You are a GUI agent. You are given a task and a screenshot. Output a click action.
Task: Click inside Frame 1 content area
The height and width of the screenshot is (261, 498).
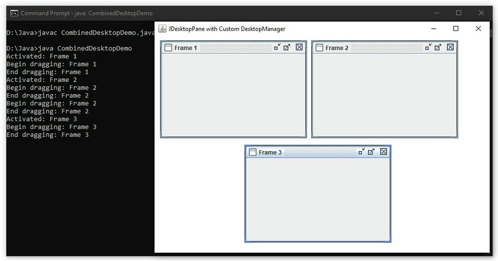pyautogui.click(x=233, y=94)
